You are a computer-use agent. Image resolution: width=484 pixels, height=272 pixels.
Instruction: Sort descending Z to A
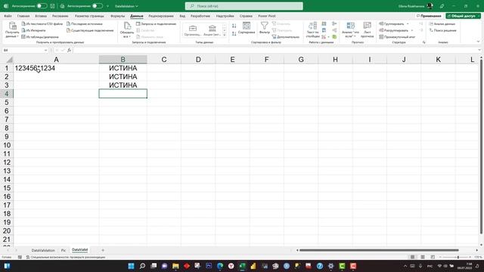coord(234,33)
